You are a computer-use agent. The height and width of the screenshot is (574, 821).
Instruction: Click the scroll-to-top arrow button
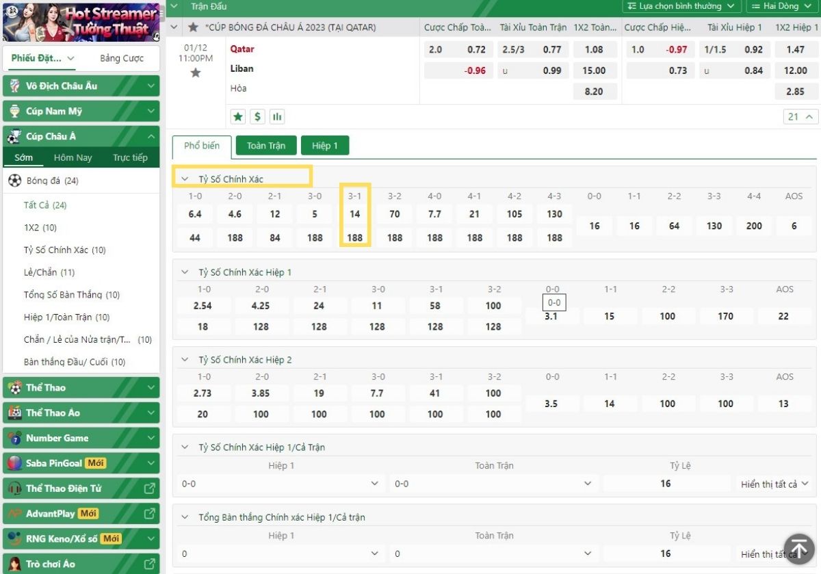798,548
